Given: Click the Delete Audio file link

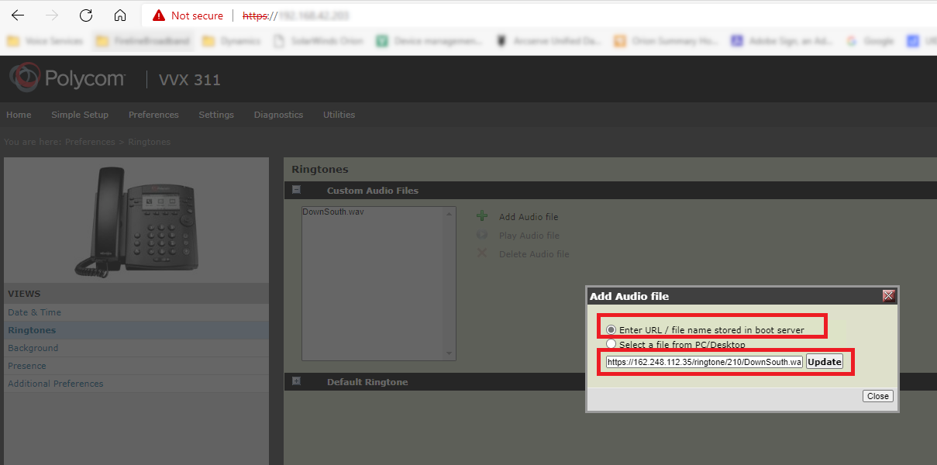Looking at the screenshot, I should coord(534,254).
